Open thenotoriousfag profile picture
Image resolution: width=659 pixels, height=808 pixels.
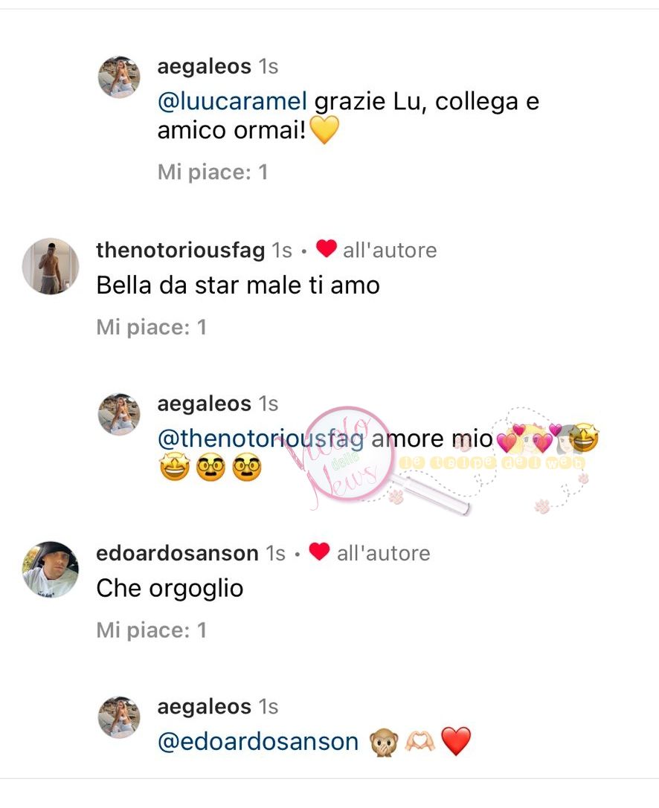[51, 266]
